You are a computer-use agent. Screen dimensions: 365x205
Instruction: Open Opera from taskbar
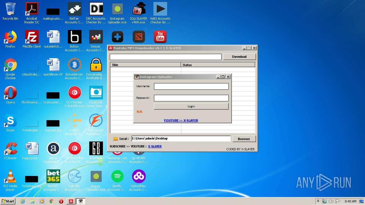click(61, 201)
